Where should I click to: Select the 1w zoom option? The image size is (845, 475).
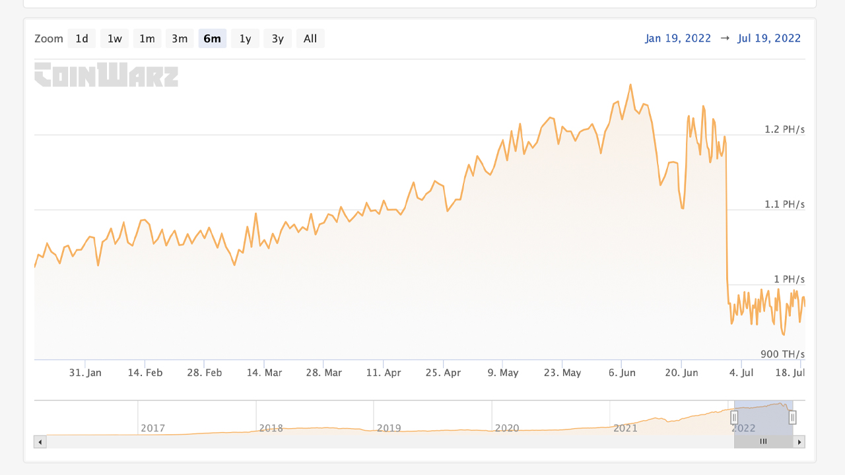pos(115,39)
